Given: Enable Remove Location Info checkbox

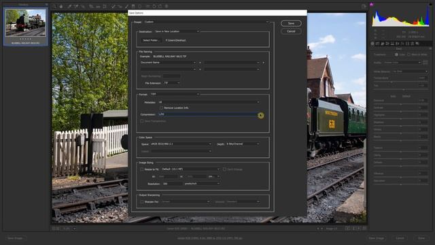Looking at the screenshot, I should pyautogui.click(x=161, y=108).
